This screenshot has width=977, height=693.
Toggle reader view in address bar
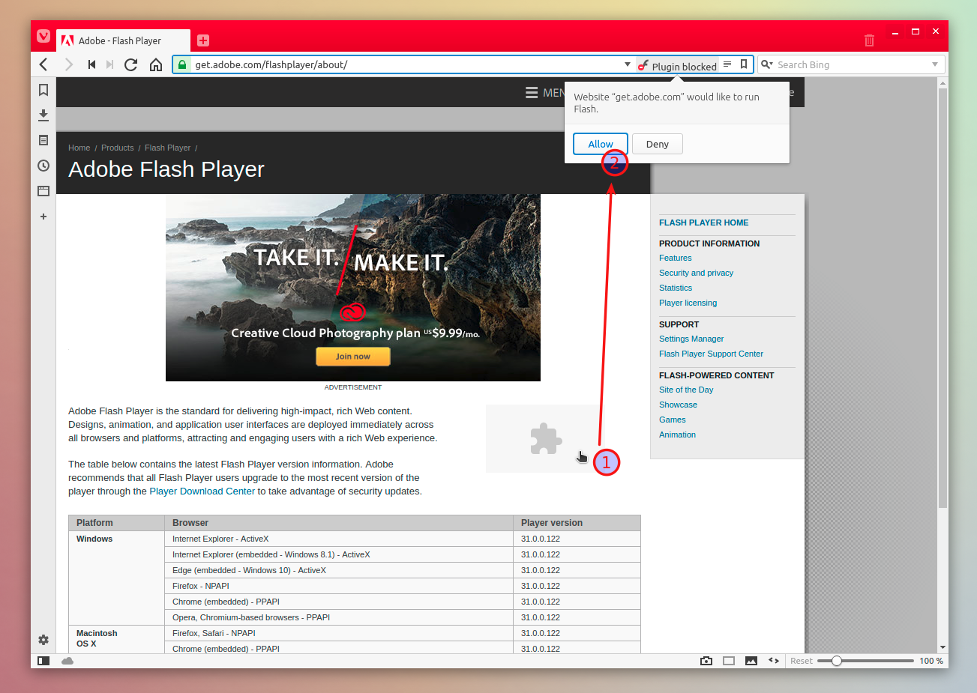[727, 64]
